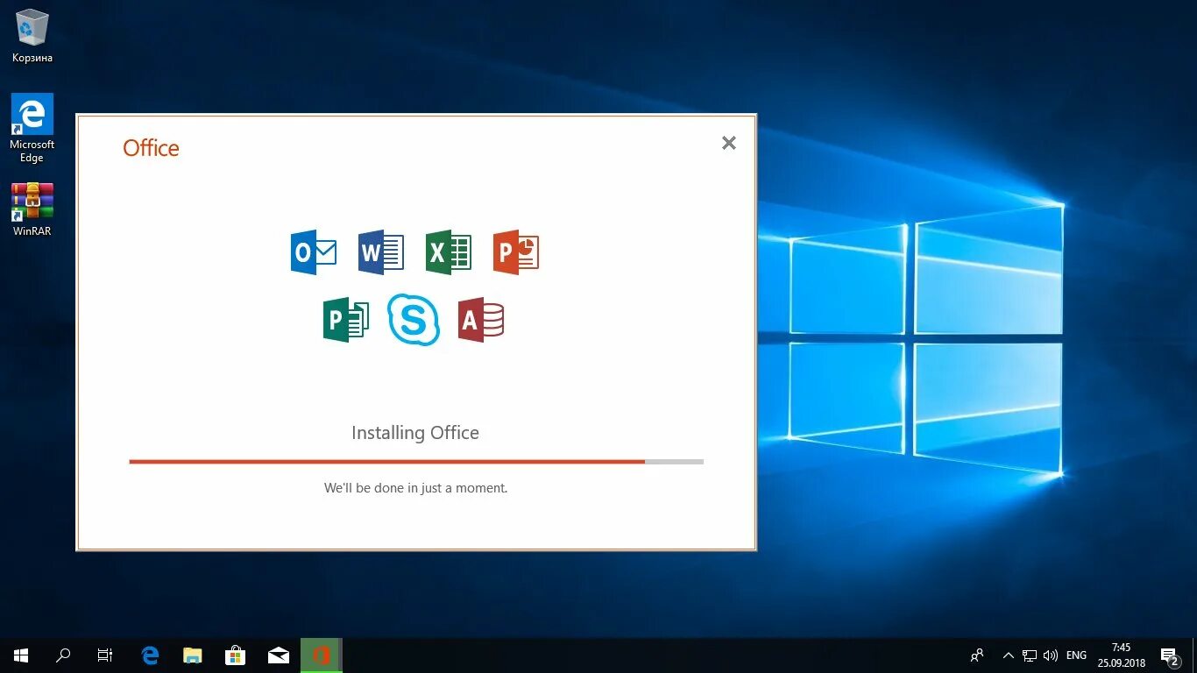Click the Office logo text in installer
This screenshot has width=1197, height=673.
click(x=151, y=148)
